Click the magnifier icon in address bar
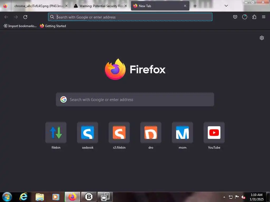The width and height of the screenshot is (270, 202). [x=52, y=17]
